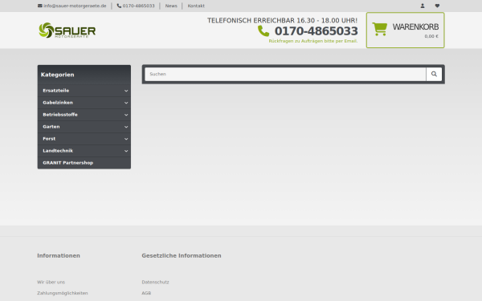Open the Wir über uns footer link
482x301 pixels.
tap(51, 282)
